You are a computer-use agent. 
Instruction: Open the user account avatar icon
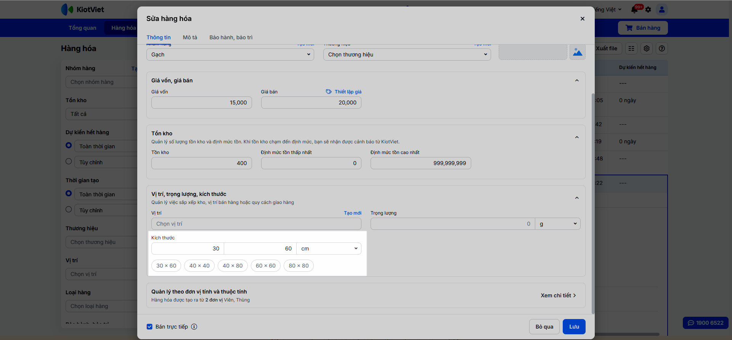coord(662,10)
